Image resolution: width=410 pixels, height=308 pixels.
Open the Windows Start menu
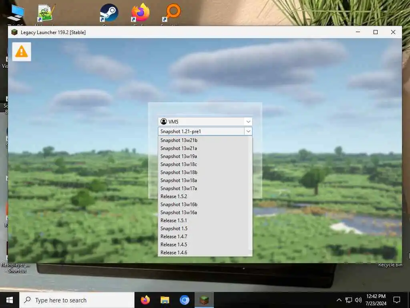pos(10,300)
